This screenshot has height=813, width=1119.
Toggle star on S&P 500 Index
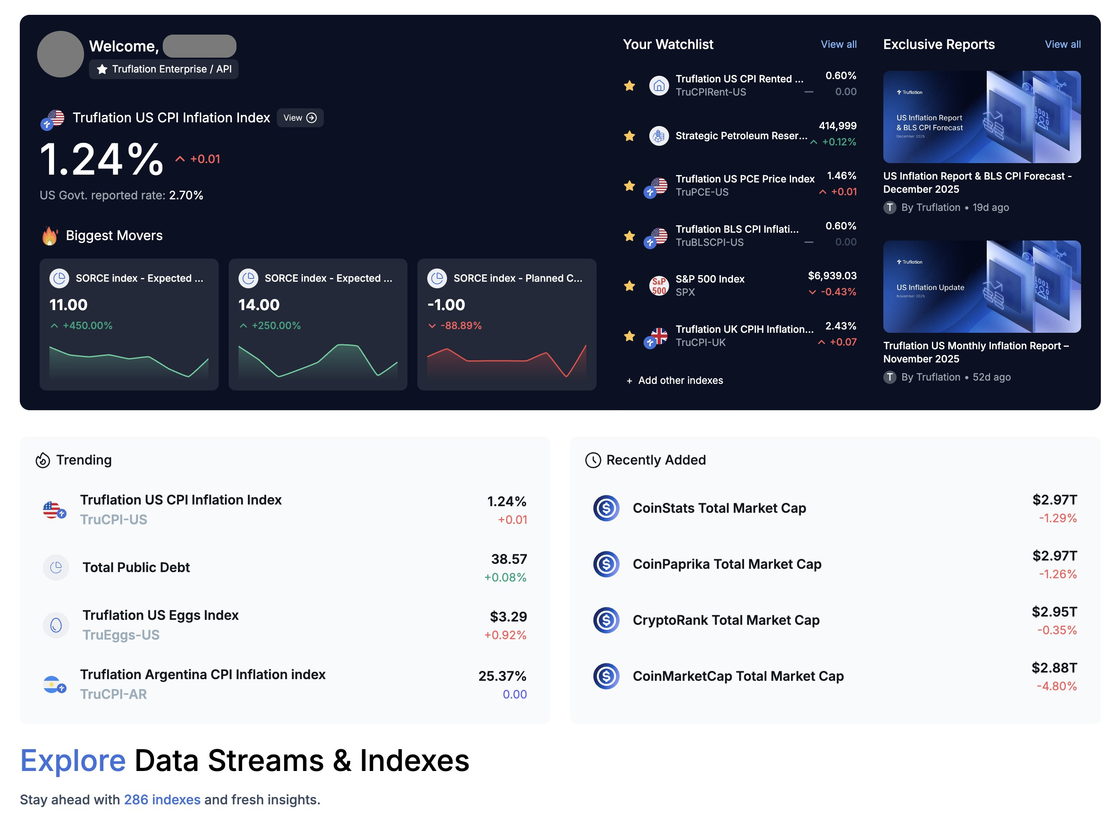point(630,286)
